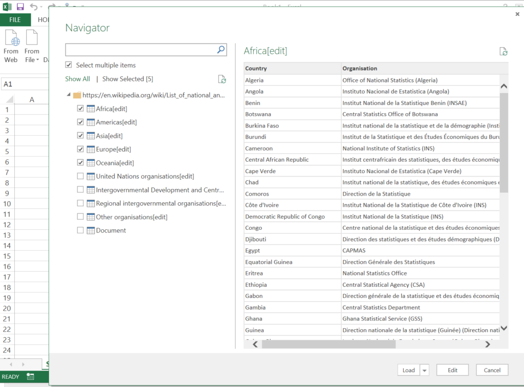This screenshot has width=524, height=387.
Task: Click the preview's vertical scrollbar down arrow
Action: 504,328
